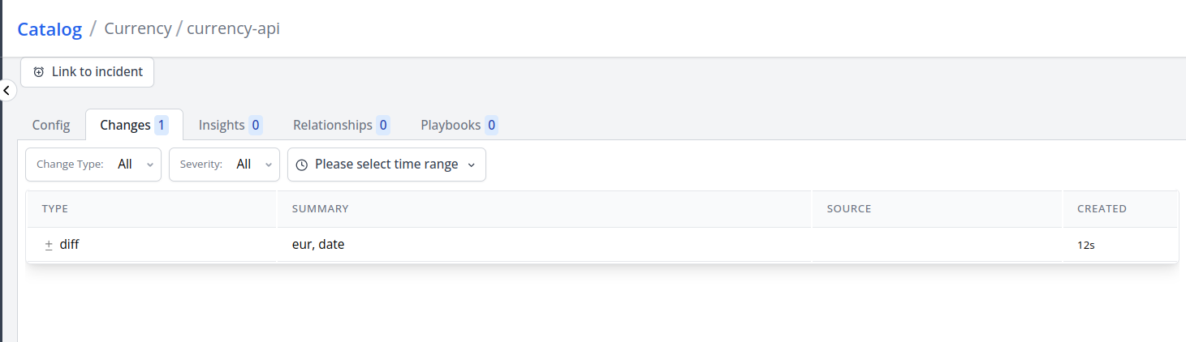Expand the time range selector
The height and width of the screenshot is (342, 1186).
(x=386, y=165)
